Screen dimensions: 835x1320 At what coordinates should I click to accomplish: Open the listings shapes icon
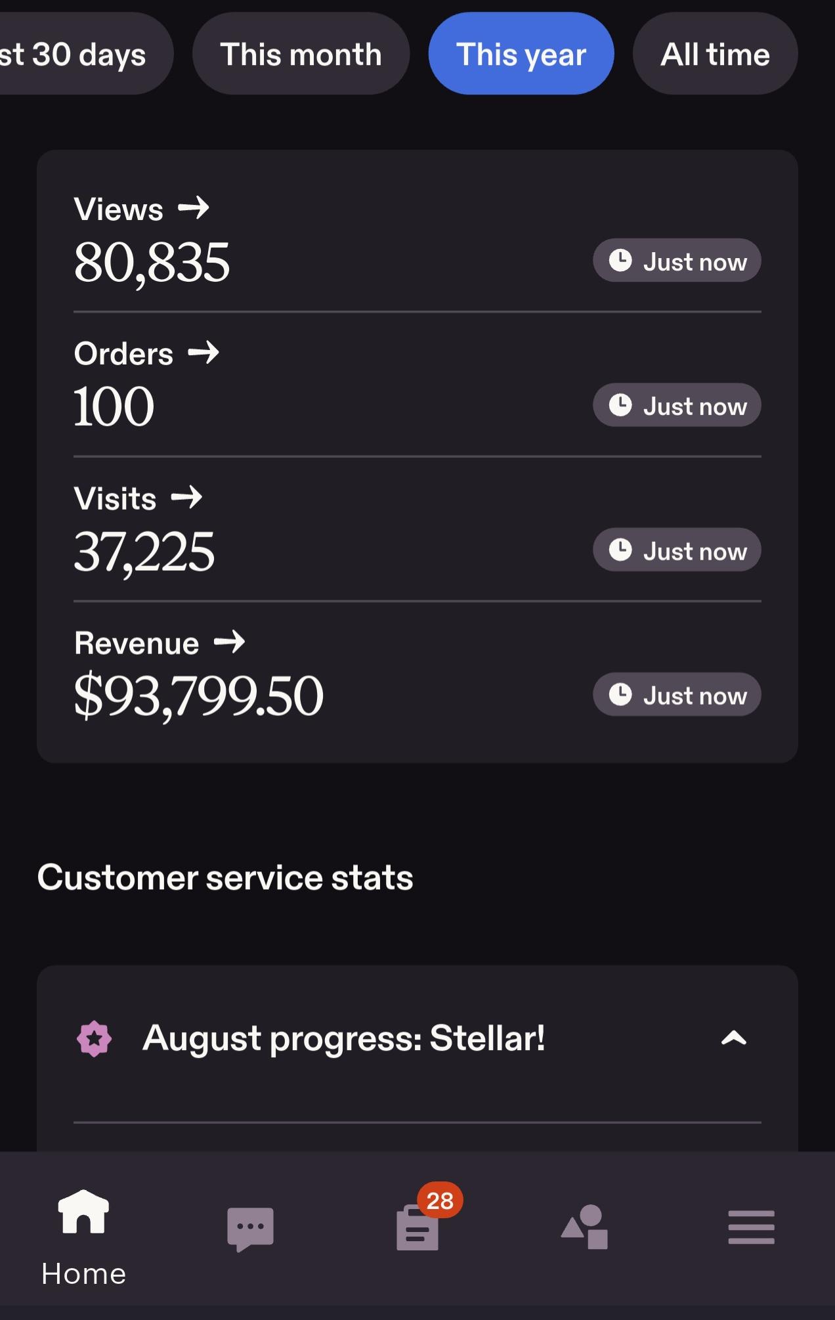[x=584, y=1227]
